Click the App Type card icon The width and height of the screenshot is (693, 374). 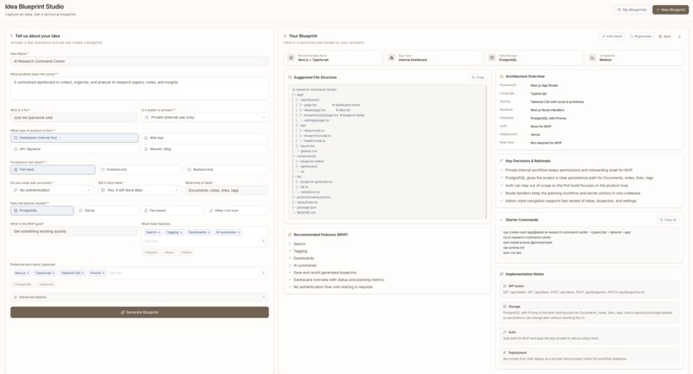point(391,58)
